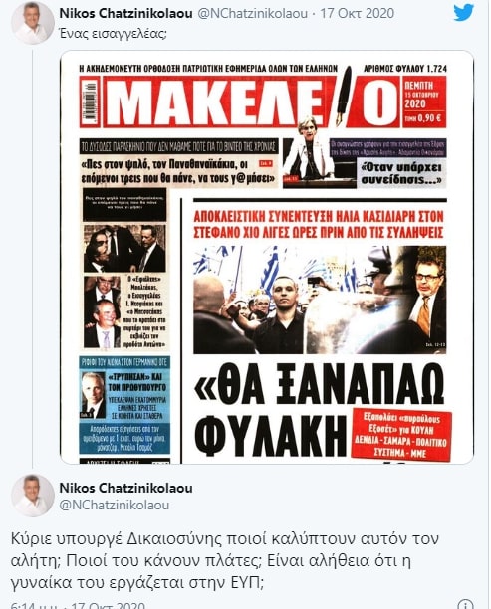The image size is (491, 609).
Task: Click the blue «ΤΡΥΠΗΣΑΝ» ΚΑΙ ΤΟΝ ΠΡΩΘΥΠΟΥΡΓΟ panel
Action: coord(124,405)
